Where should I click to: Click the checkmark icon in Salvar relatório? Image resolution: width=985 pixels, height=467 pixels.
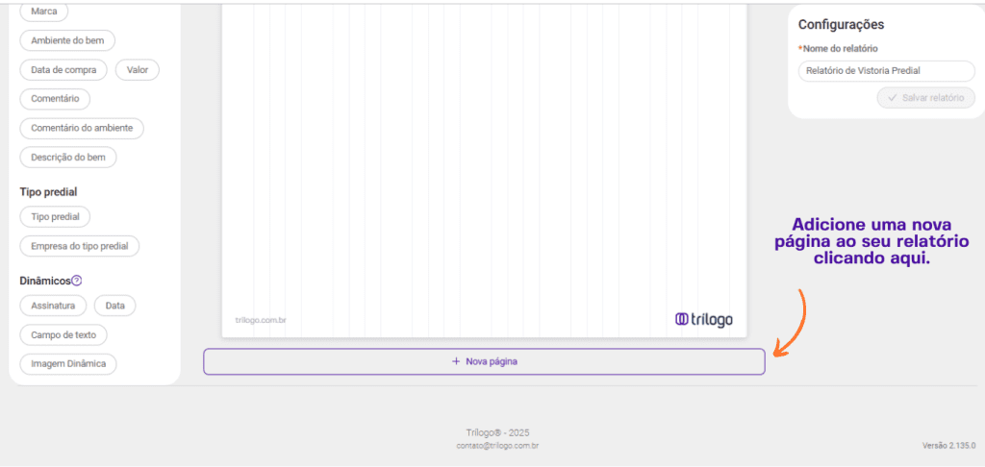coord(892,98)
